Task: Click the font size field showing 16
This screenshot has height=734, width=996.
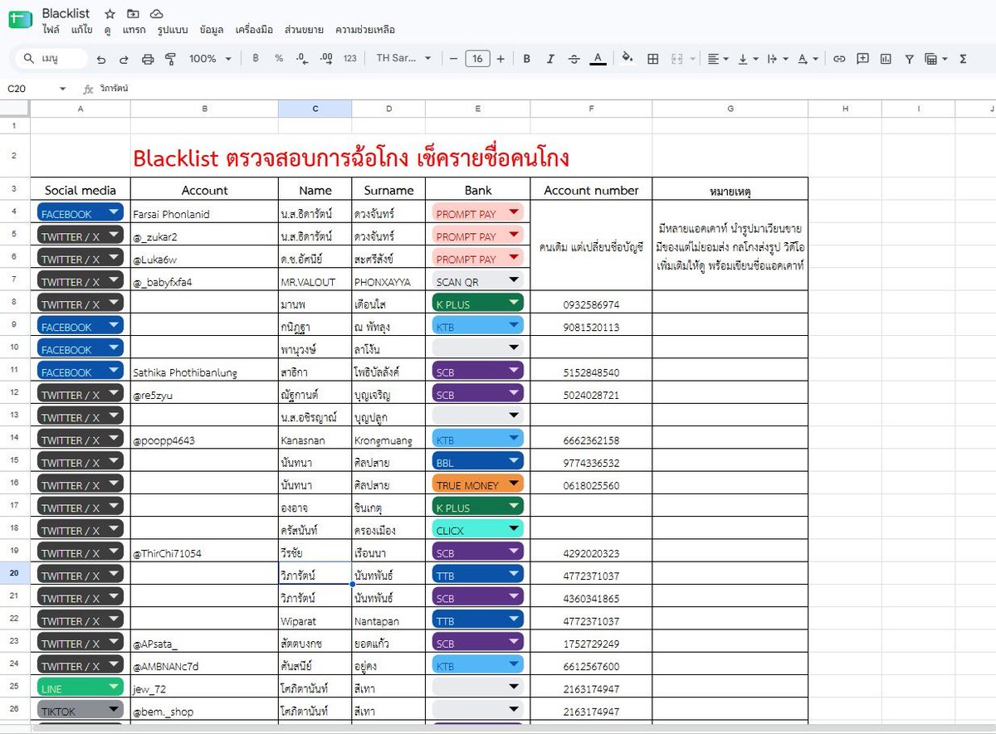Action: [477, 59]
